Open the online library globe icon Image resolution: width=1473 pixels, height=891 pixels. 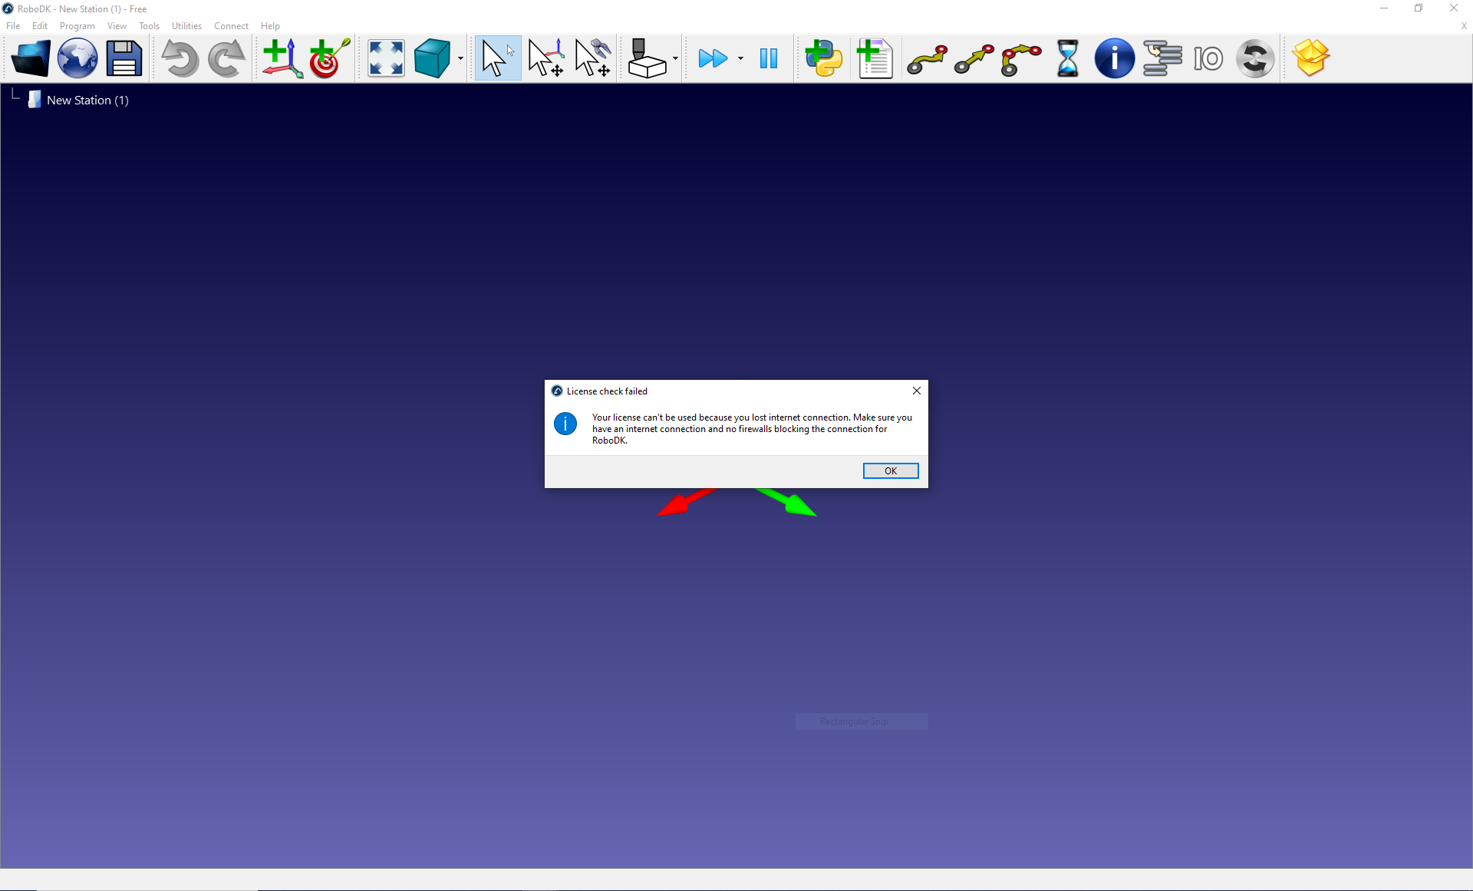tap(77, 58)
